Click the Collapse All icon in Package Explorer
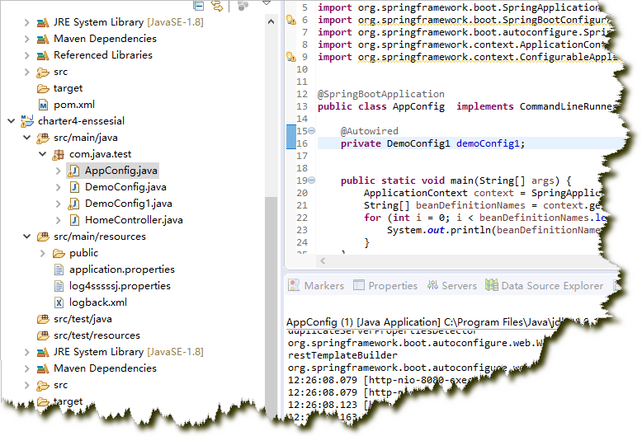642x436 pixels. [x=199, y=5]
